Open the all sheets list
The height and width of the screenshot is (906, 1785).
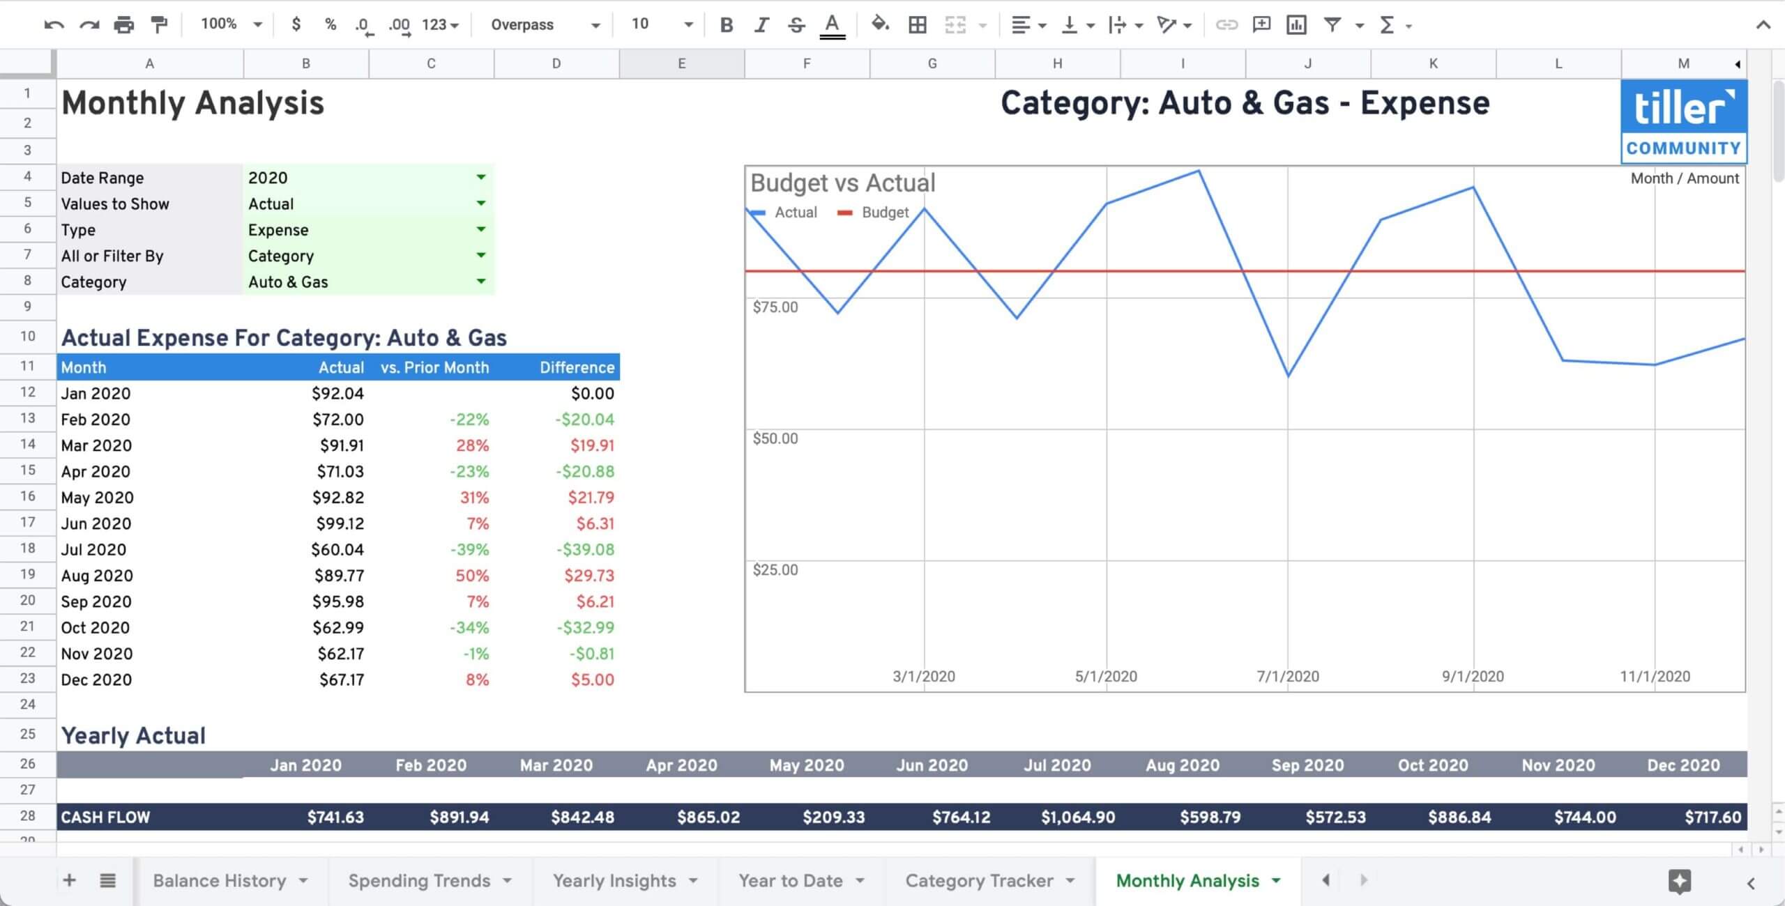(107, 880)
